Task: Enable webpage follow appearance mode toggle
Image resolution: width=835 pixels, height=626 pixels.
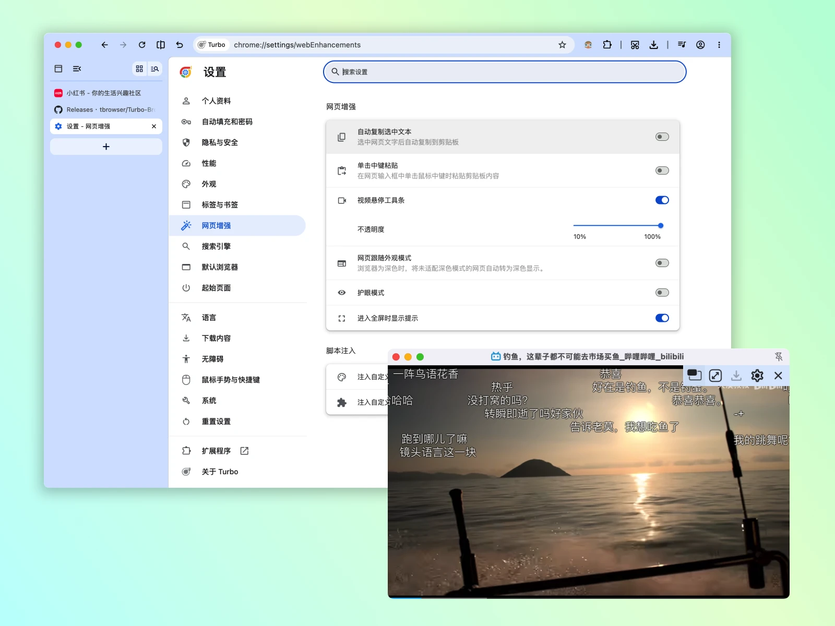Action: pos(662,263)
